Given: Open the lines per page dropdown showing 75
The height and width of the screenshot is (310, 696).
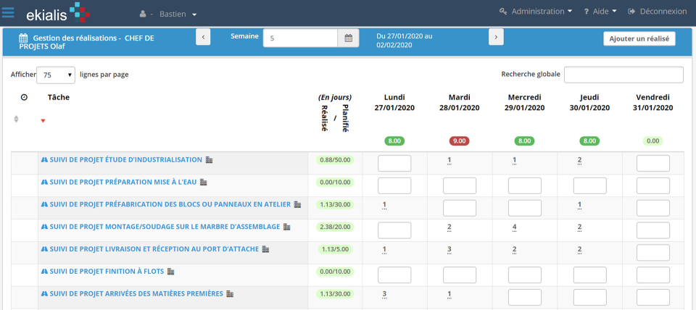Looking at the screenshot, I should [56, 75].
